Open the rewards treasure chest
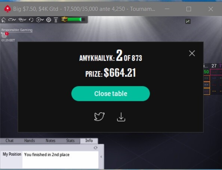Image resolution: width=222 pixels, height=170 pixels. click(64, 19)
